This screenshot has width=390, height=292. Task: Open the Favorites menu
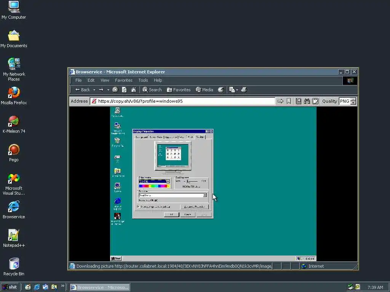[x=124, y=80]
